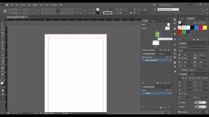
Task: Click create new page icon in Pages panel
Action: (165, 50)
